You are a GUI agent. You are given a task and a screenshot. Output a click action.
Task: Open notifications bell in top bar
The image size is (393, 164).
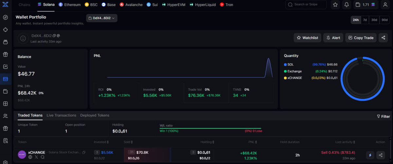coord(346,5)
